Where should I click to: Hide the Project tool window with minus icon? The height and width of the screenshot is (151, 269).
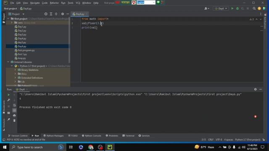pos(68,14)
